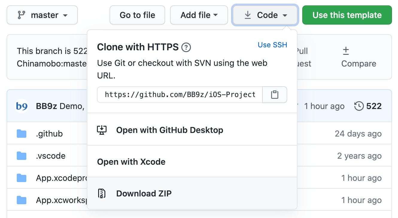Click the Go to file button
Image resolution: width=398 pixels, height=218 pixels.
coord(137,15)
